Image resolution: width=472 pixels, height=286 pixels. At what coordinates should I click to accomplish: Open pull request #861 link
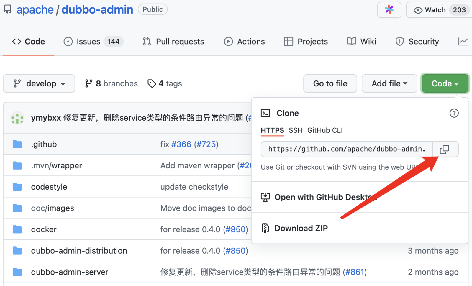355,272
